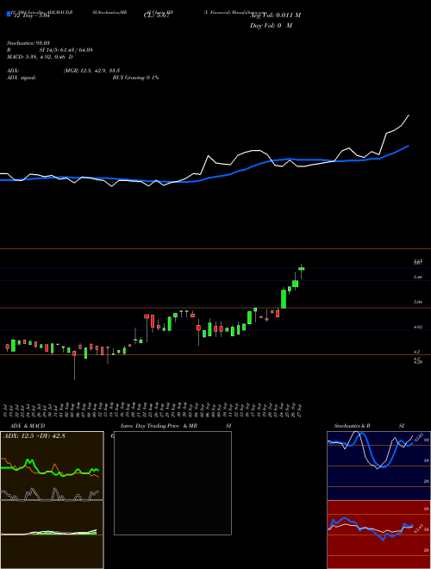Click the 'Stochastics & R' panel title

[x=352, y=426]
